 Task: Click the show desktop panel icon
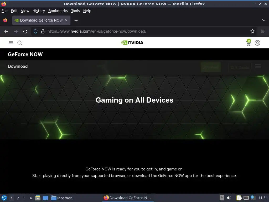(45, 198)
